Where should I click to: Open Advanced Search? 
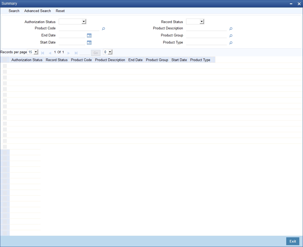click(x=37, y=11)
